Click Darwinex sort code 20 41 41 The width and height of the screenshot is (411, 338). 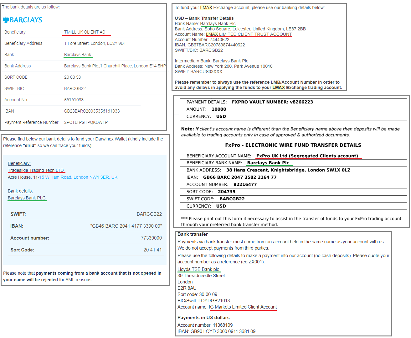pyautogui.click(x=152, y=250)
